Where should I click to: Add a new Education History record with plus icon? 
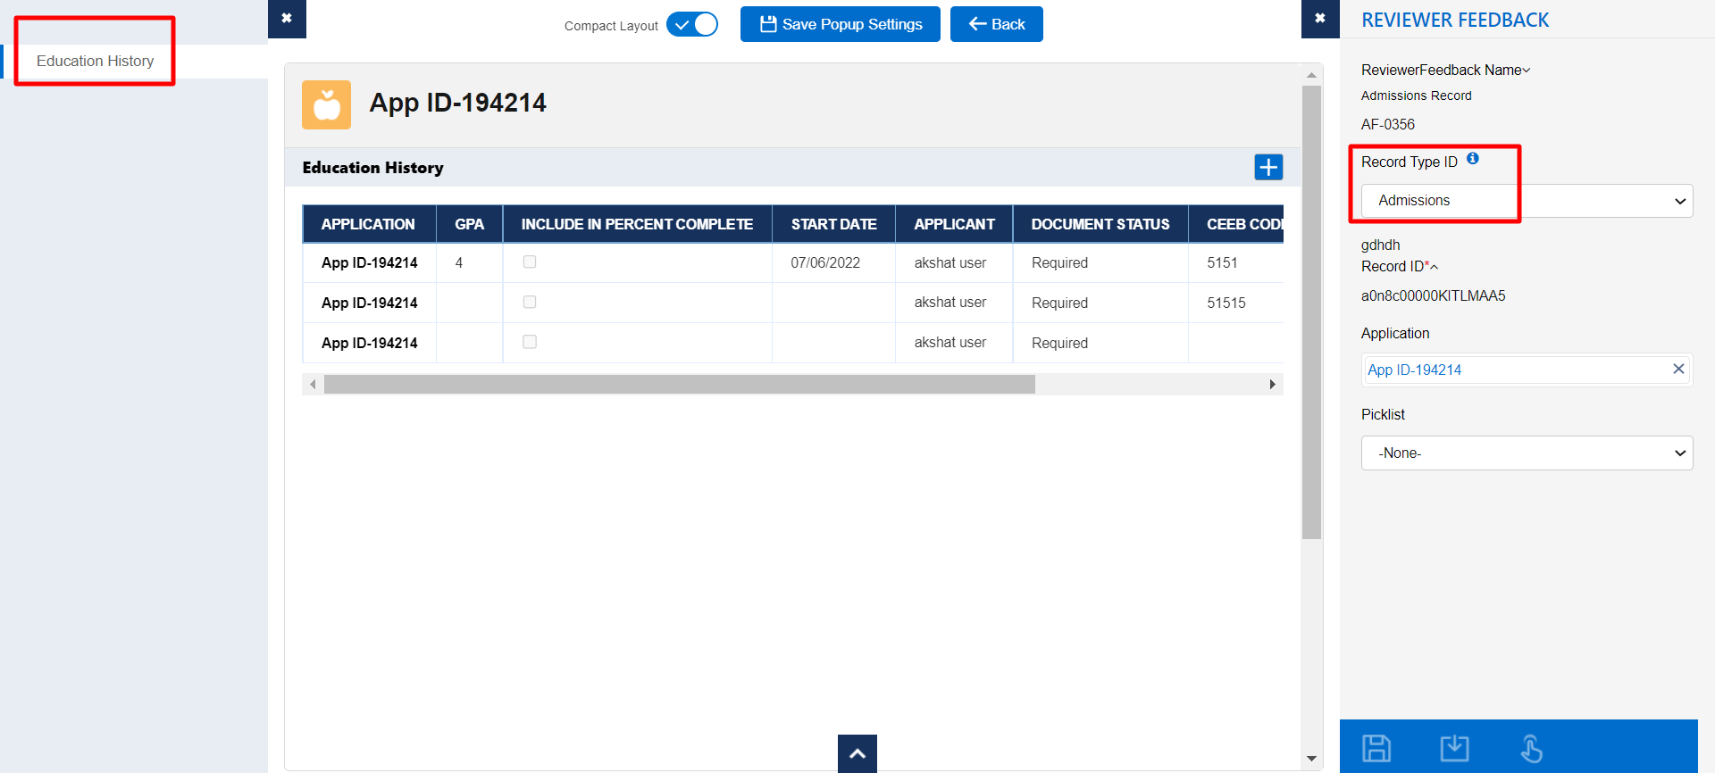[1268, 167]
